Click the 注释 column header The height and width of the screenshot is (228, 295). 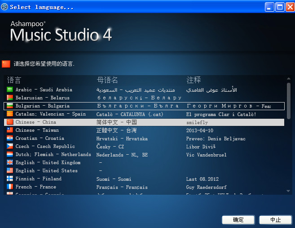point(194,80)
